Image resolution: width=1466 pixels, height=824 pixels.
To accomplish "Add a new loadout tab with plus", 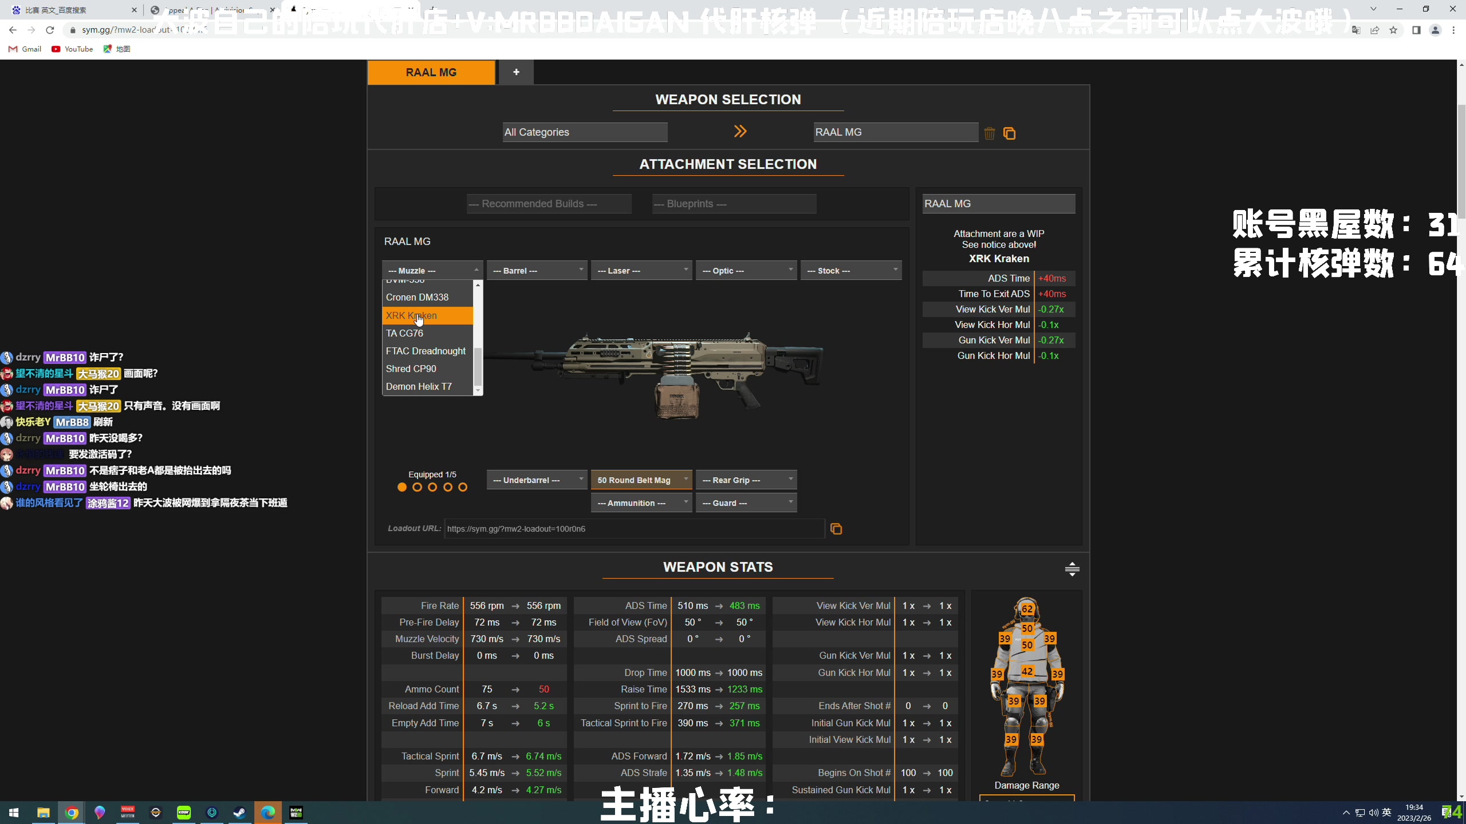I will pyautogui.click(x=516, y=72).
